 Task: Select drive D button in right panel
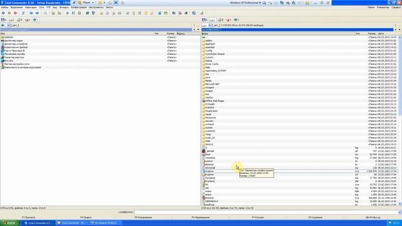pyautogui.click(x=220, y=19)
